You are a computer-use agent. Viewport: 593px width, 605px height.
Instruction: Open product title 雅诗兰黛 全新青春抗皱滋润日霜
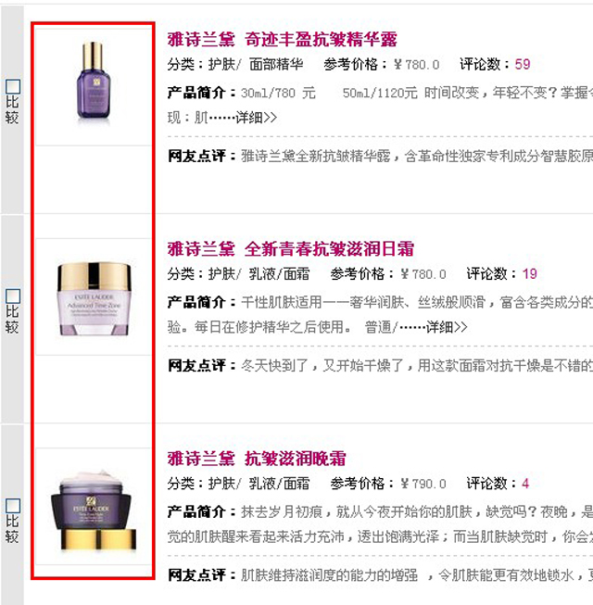tap(291, 249)
